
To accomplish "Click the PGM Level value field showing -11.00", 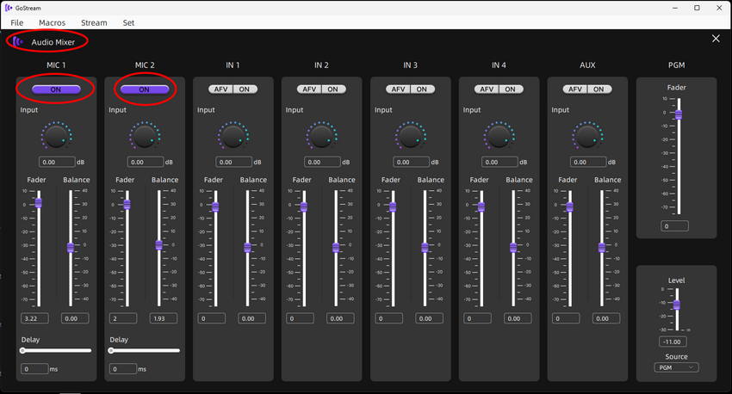I will click(x=673, y=342).
